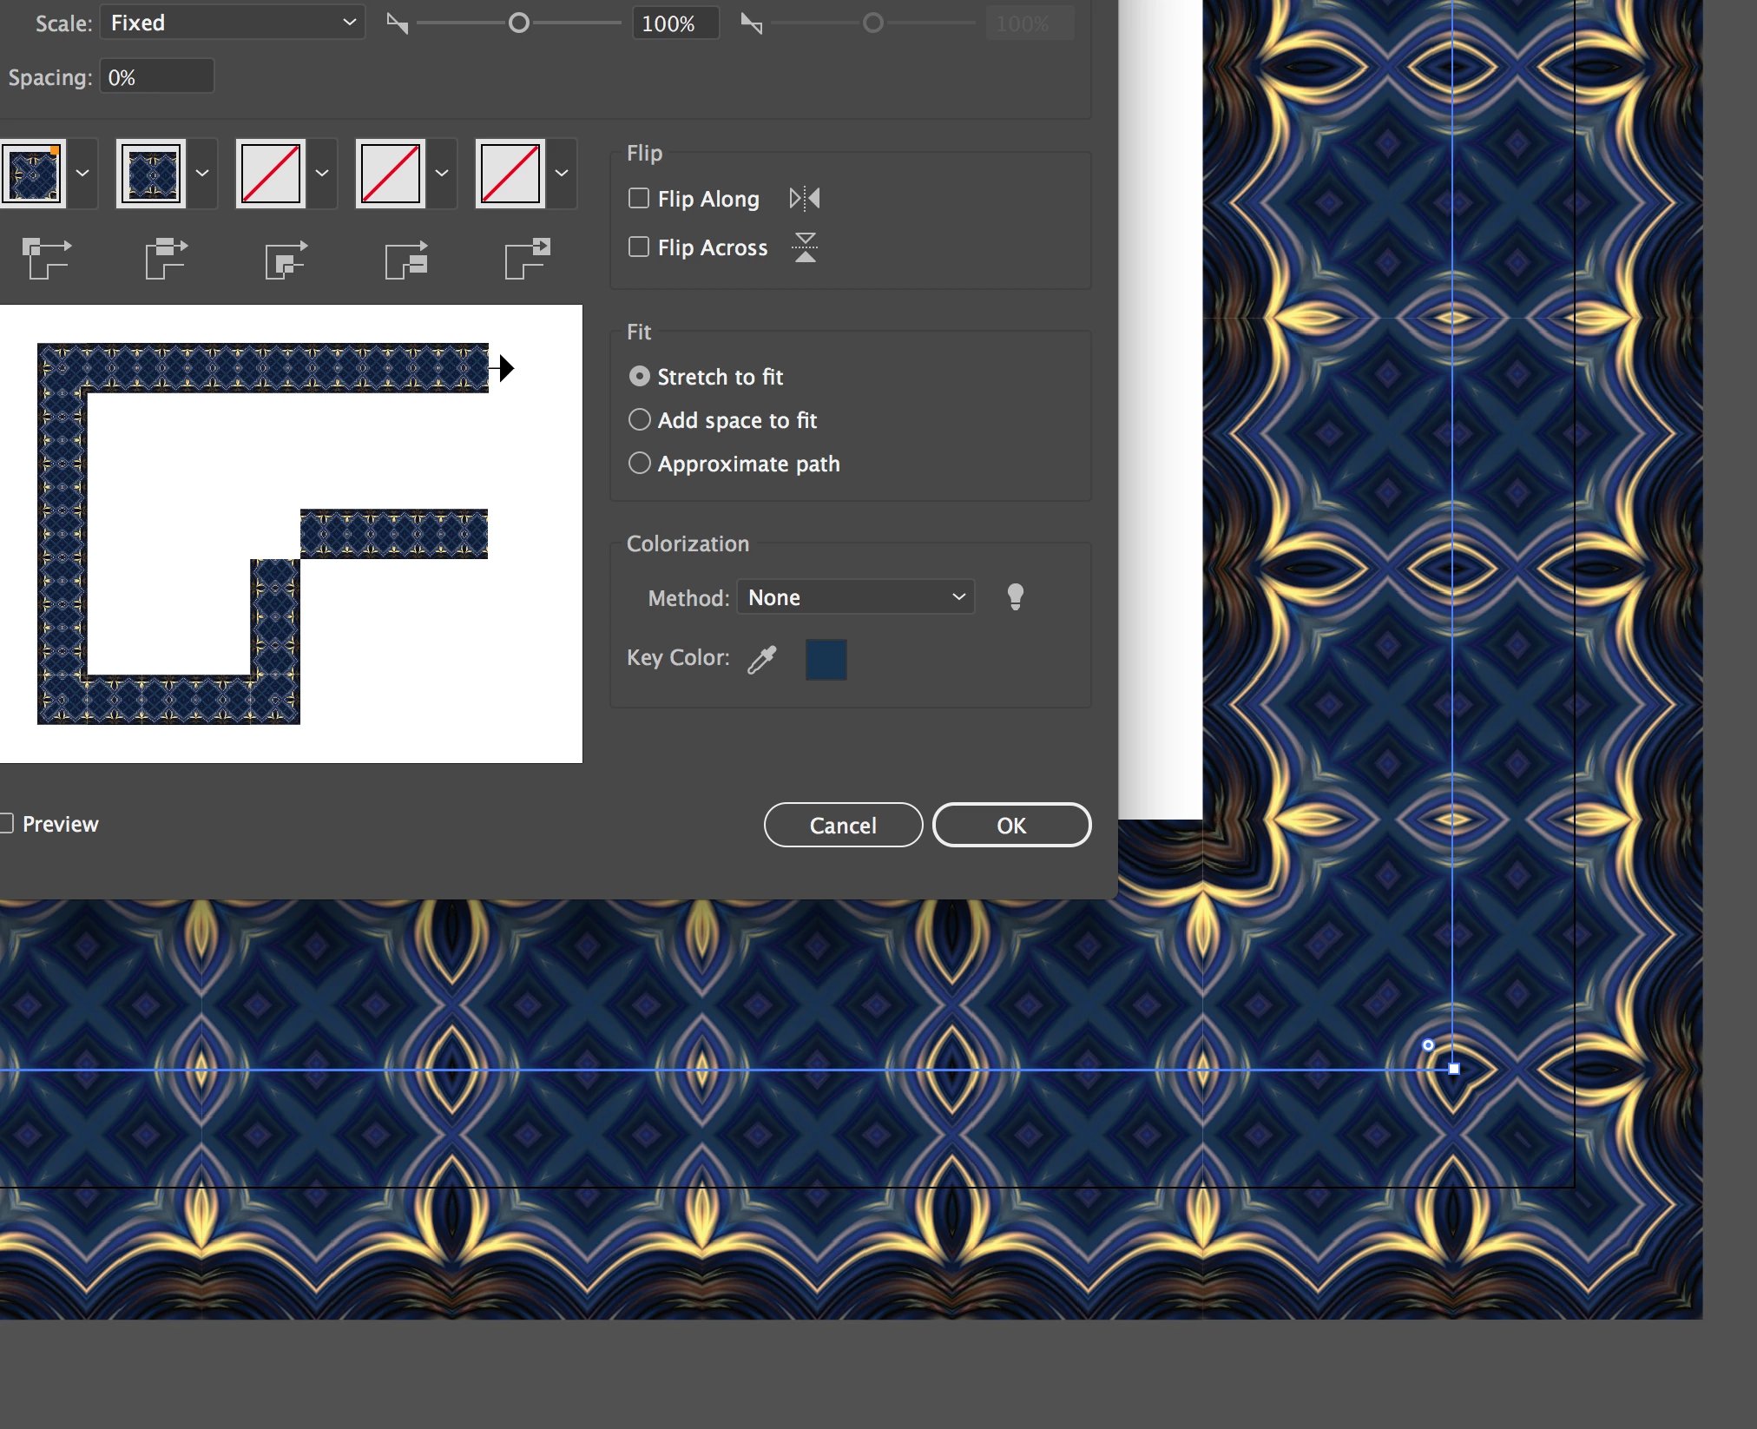Turn on the Preview checkbox
The image size is (1757, 1429).
[x=7, y=824]
